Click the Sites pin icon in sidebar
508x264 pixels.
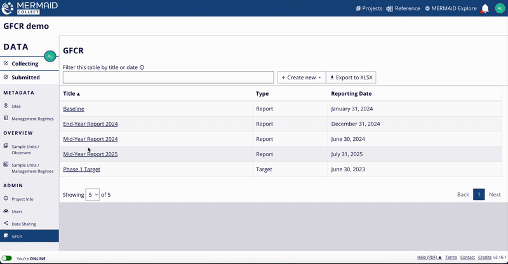(x=6, y=105)
